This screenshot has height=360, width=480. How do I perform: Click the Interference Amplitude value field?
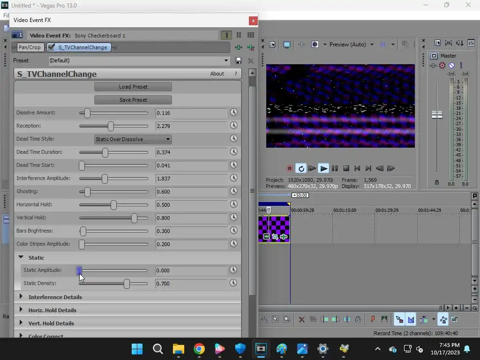191,179
